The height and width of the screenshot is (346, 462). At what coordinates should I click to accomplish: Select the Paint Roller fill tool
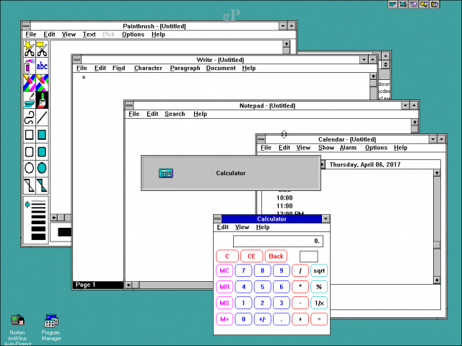click(30, 100)
